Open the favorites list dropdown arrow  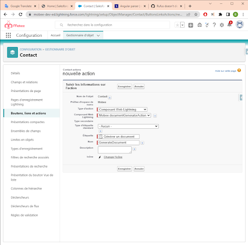pos(182,25)
